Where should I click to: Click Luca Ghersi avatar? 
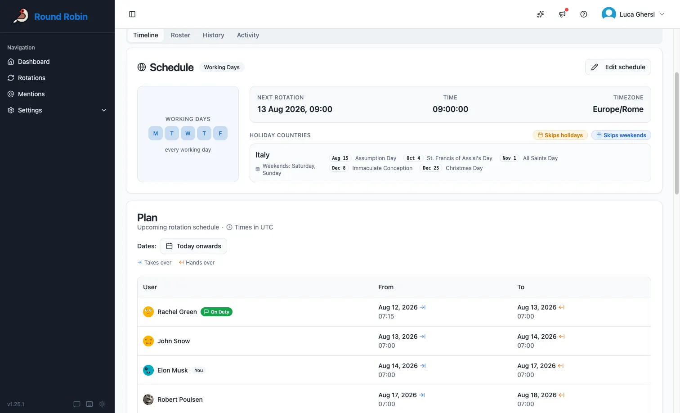click(x=609, y=14)
